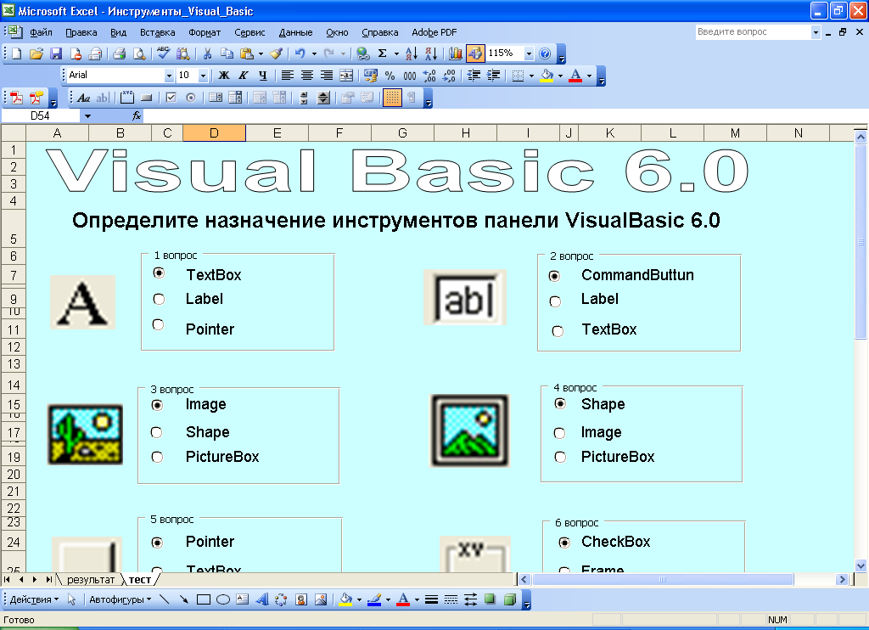Screen dimensions: 869x630
Task: Select the Label (Aa) form control icon
Action: click(83, 98)
